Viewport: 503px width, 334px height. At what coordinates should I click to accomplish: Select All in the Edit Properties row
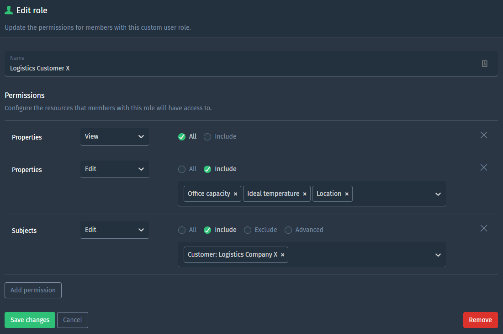(x=182, y=169)
